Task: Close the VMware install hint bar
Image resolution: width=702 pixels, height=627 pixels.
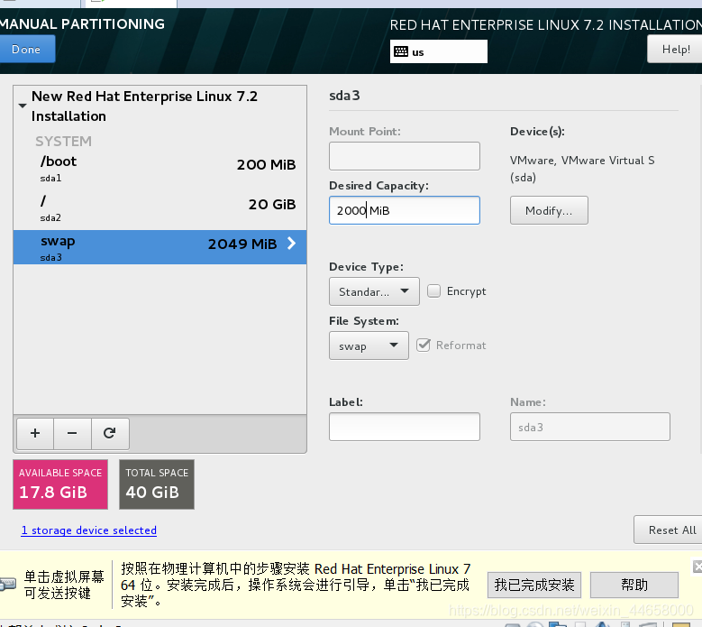Action: point(697,567)
